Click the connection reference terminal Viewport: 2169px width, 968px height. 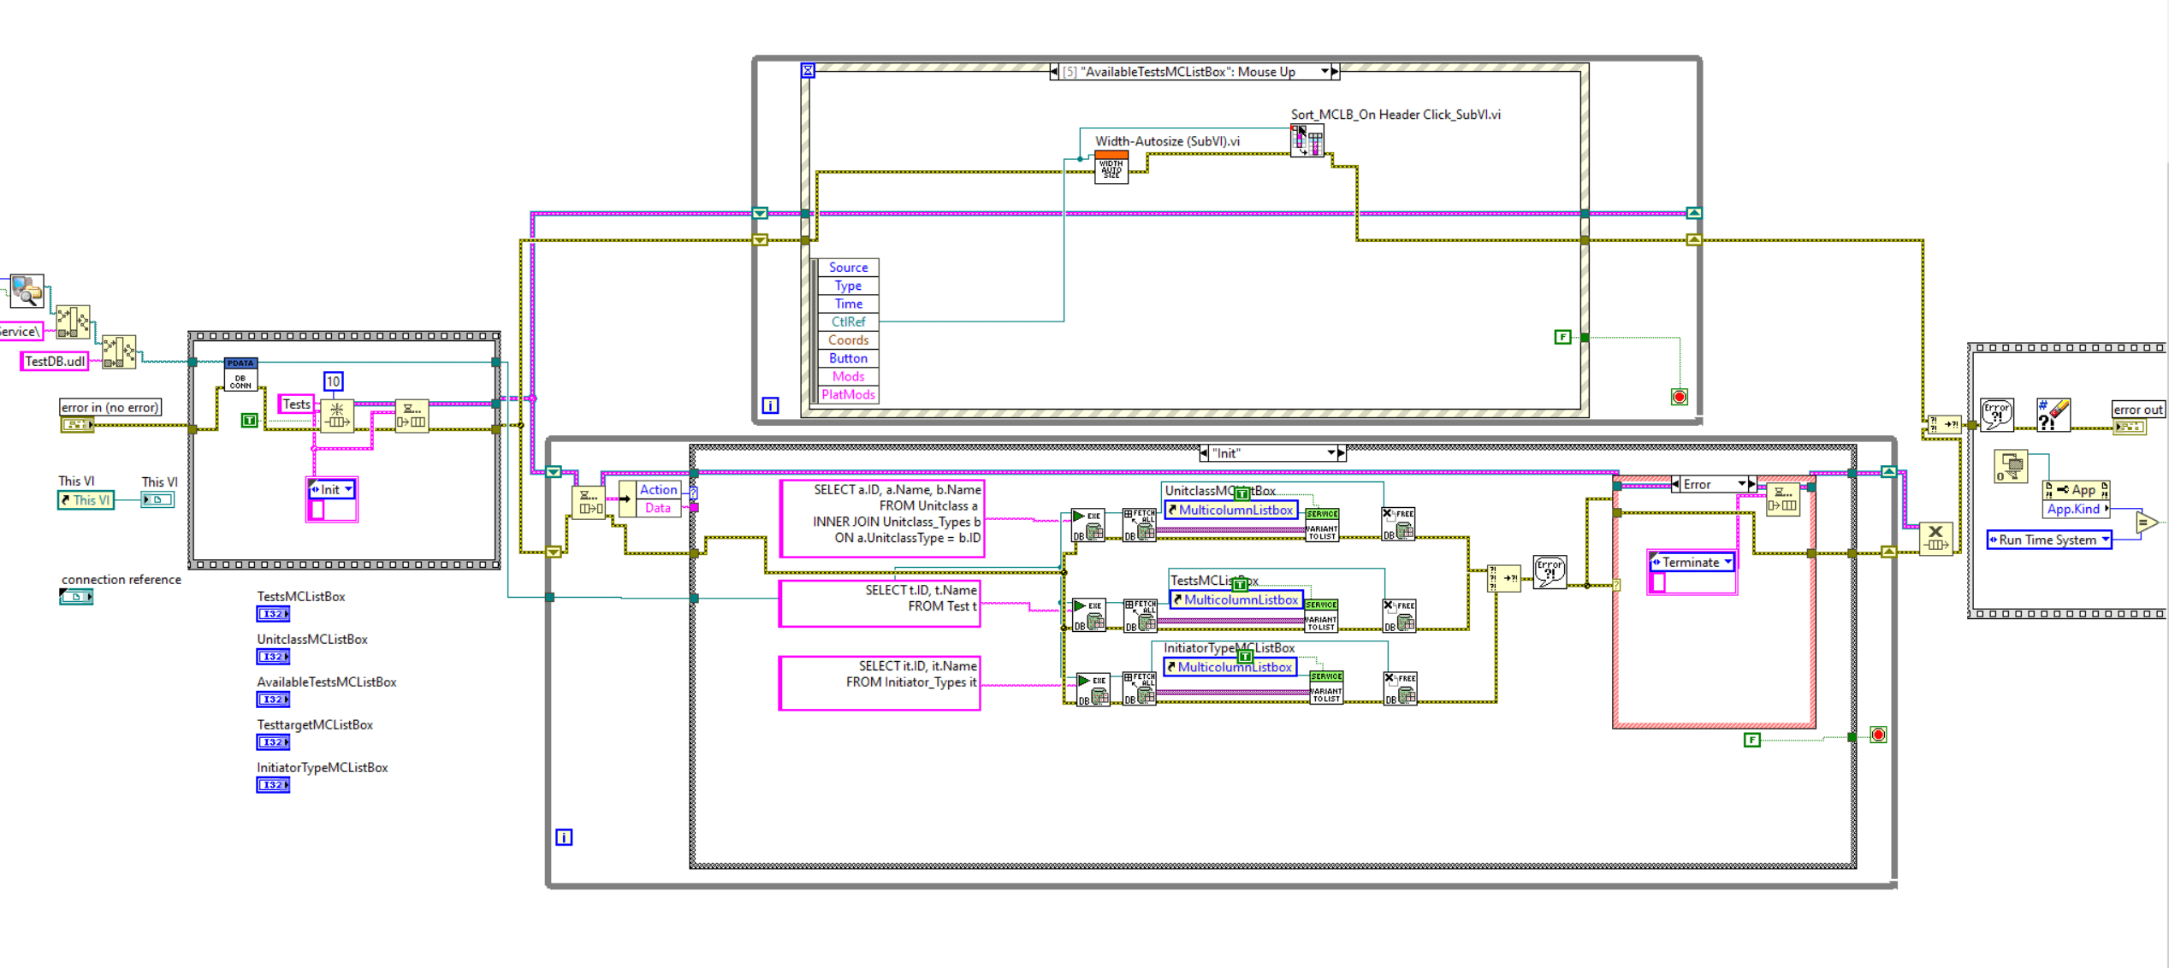pyautogui.click(x=76, y=596)
